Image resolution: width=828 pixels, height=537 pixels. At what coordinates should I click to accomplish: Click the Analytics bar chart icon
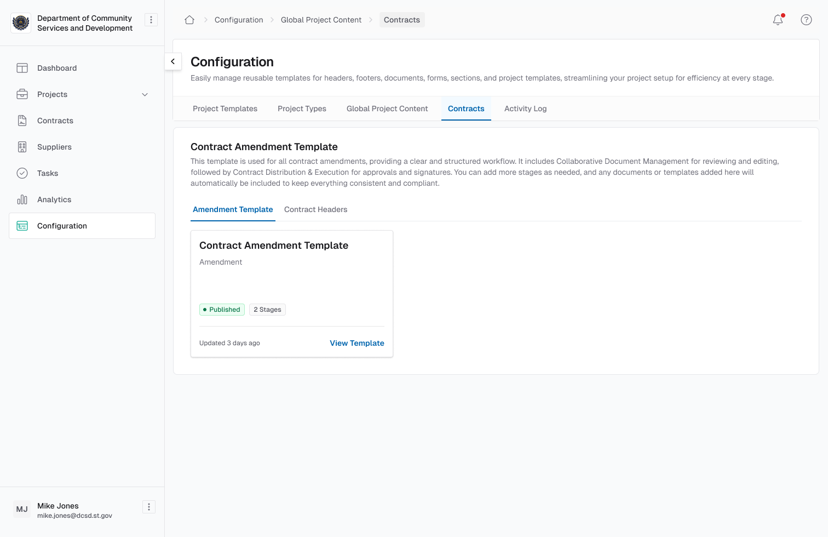click(x=22, y=199)
